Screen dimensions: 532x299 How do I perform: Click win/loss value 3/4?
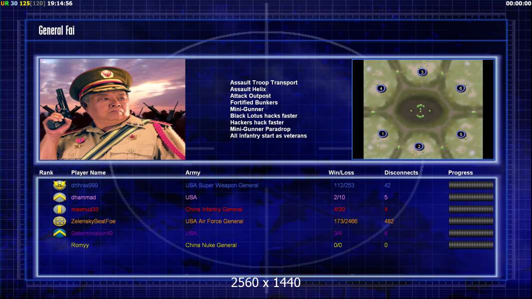coord(338,233)
